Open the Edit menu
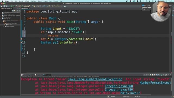 [16, 1]
